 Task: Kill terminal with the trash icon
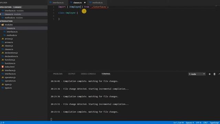click(214, 74)
